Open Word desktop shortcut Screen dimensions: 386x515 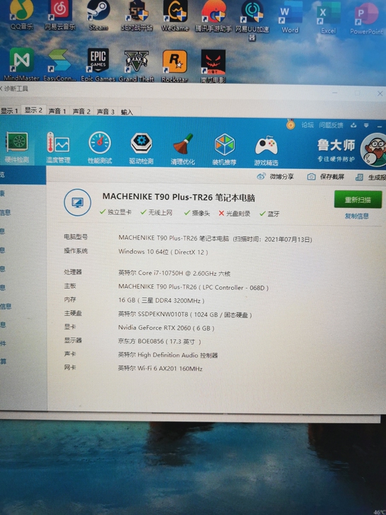coord(290,16)
